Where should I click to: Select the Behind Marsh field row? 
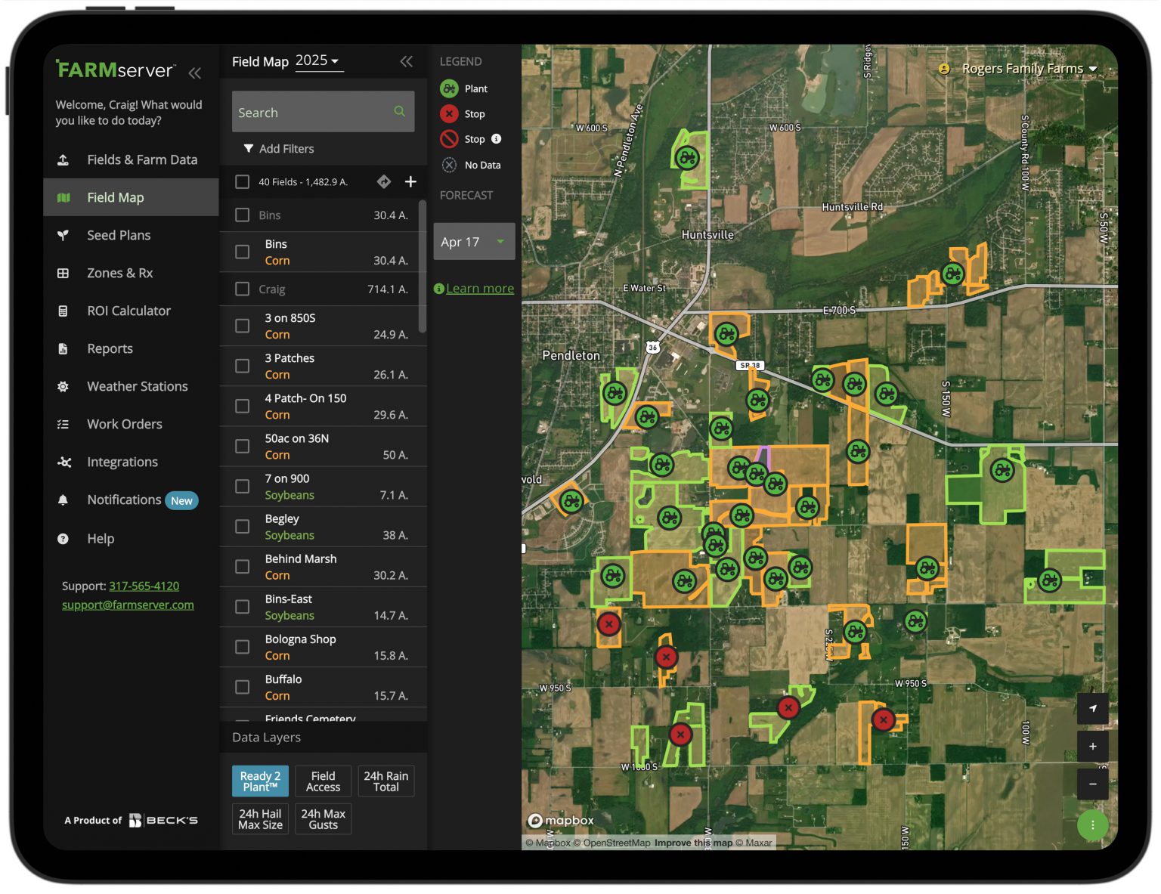pos(323,567)
